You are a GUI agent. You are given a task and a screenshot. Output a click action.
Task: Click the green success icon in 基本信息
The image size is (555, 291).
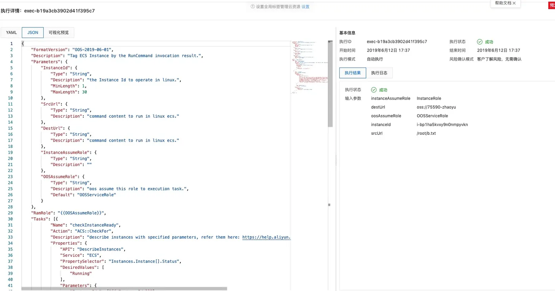click(x=480, y=42)
